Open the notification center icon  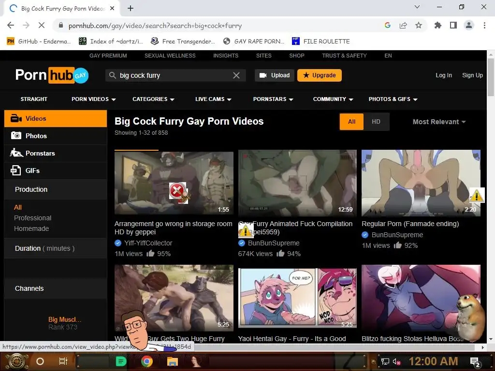(x=476, y=362)
